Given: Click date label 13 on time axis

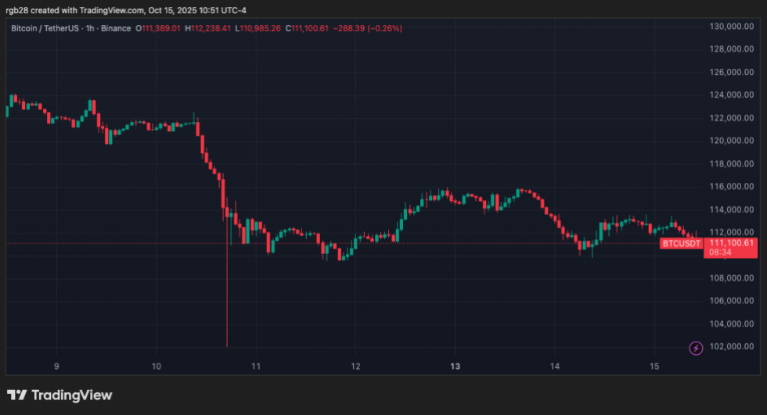Looking at the screenshot, I should (455, 367).
